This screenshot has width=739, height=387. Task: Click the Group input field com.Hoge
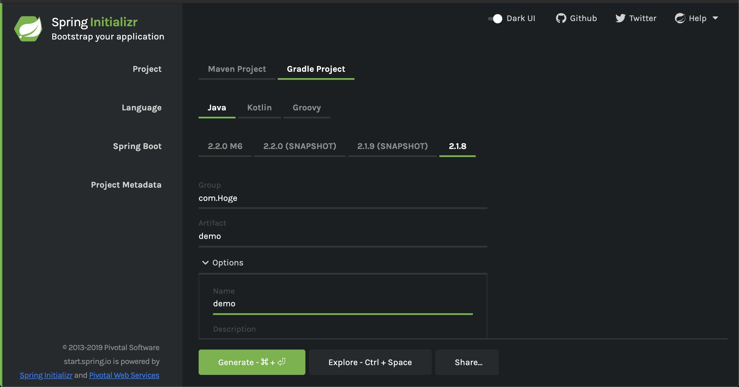click(x=342, y=198)
